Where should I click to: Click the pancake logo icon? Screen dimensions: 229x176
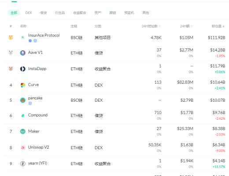23,100
